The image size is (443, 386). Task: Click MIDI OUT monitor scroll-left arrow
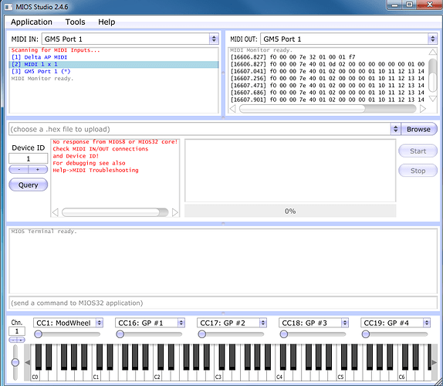tap(233, 109)
